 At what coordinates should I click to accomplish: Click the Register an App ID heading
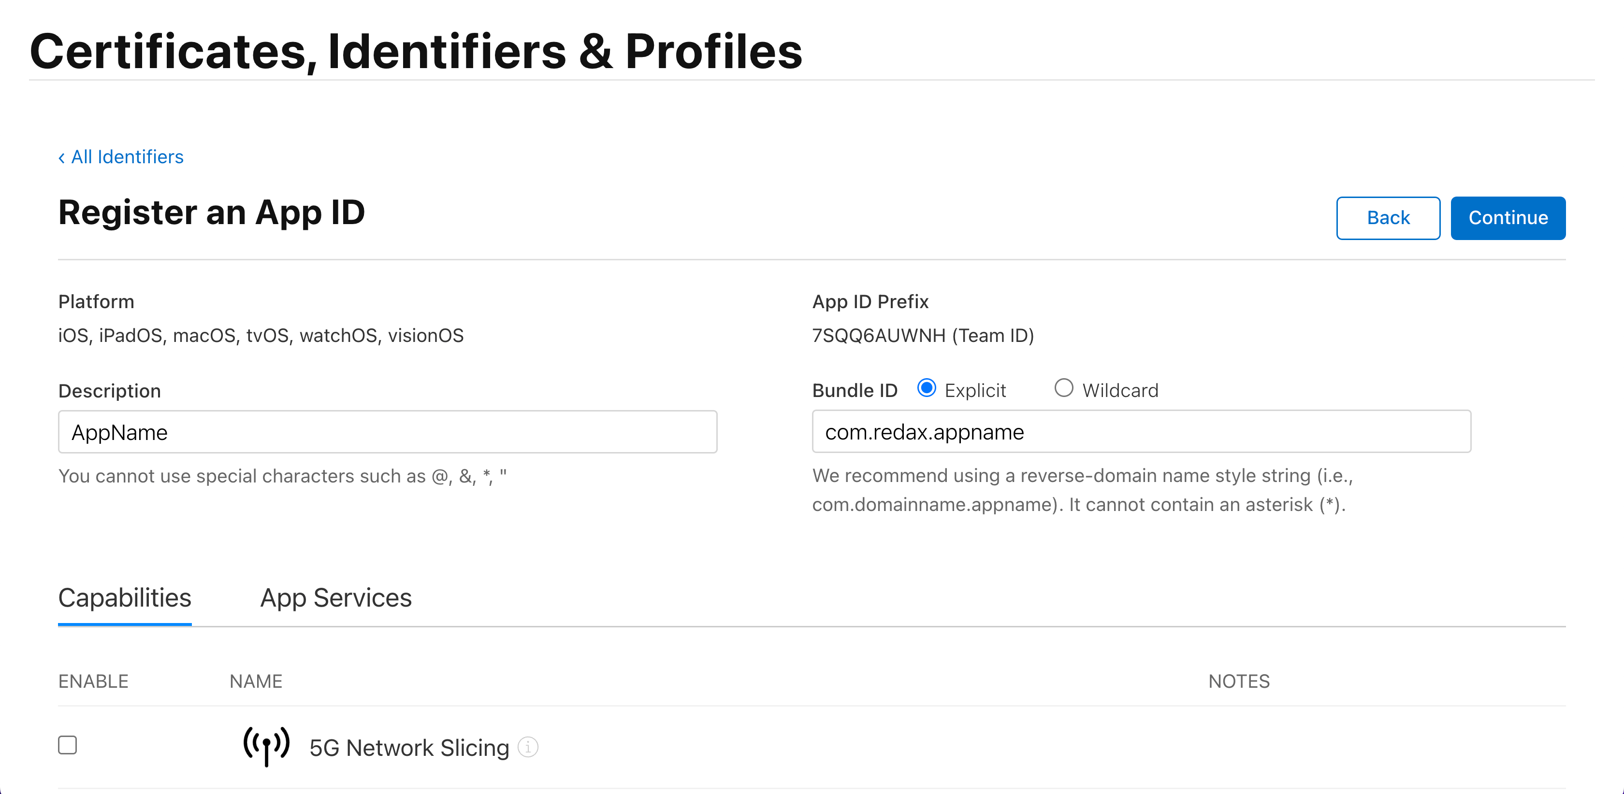pyautogui.click(x=212, y=213)
